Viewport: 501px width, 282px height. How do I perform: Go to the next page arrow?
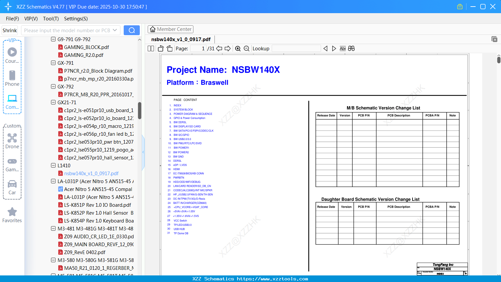point(228,49)
